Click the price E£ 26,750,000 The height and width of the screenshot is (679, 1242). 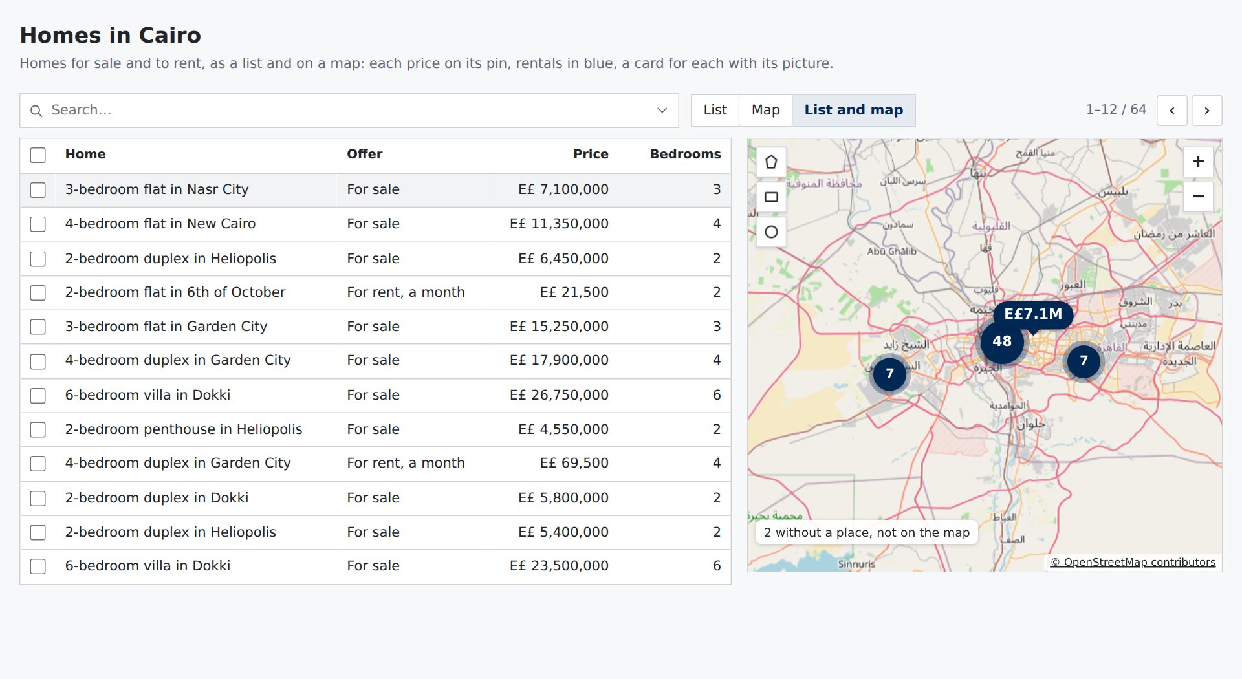coord(559,395)
